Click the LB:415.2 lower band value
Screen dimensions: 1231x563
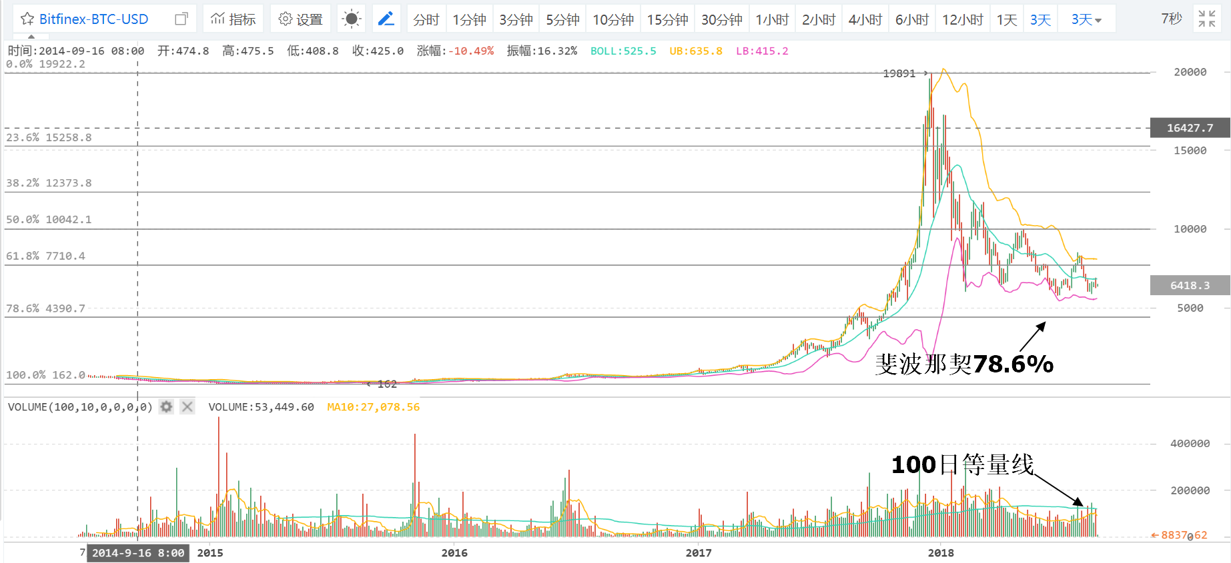[x=762, y=51]
